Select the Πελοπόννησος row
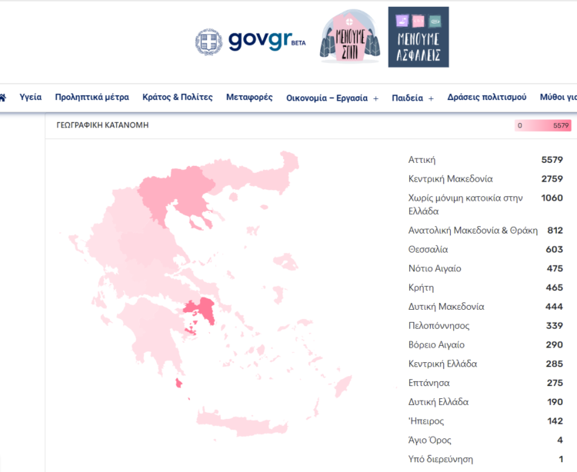This screenshot has height=472, width=577. pos(485,326)
